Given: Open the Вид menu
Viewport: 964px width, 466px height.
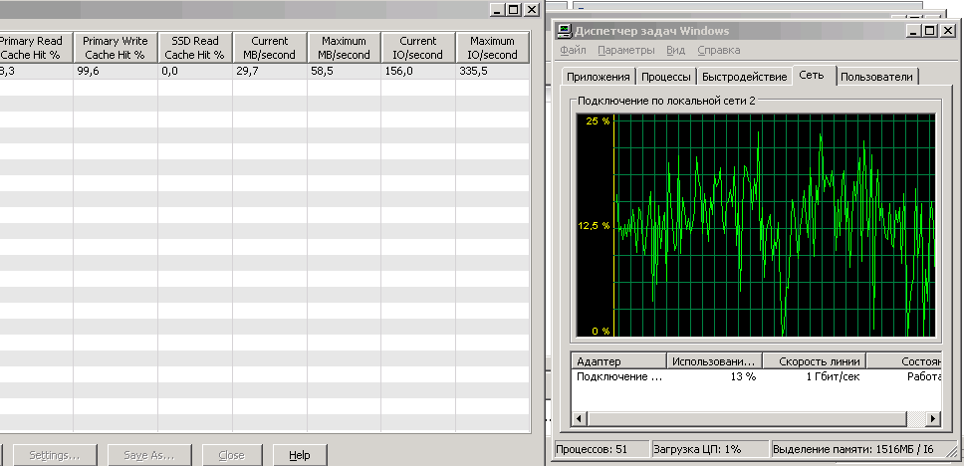Looking at the screenshot, I should click(x=675, y=50).
